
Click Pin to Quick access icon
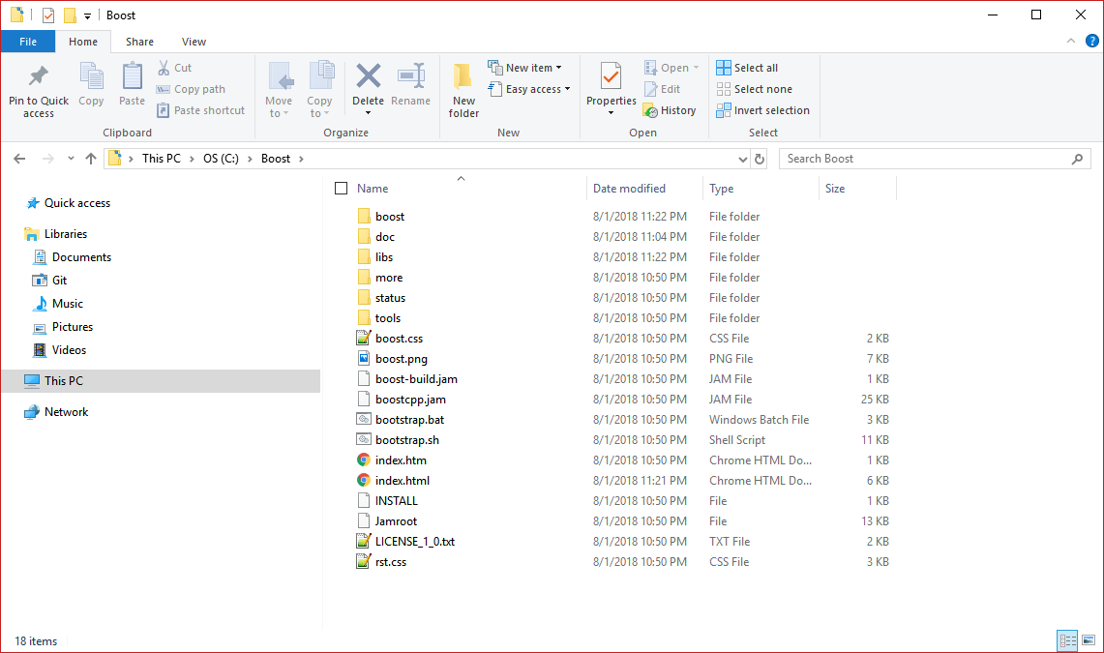[x=38, y=76]
